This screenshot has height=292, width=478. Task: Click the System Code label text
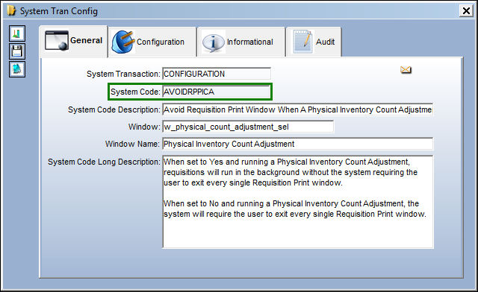[x=135, y=92]
